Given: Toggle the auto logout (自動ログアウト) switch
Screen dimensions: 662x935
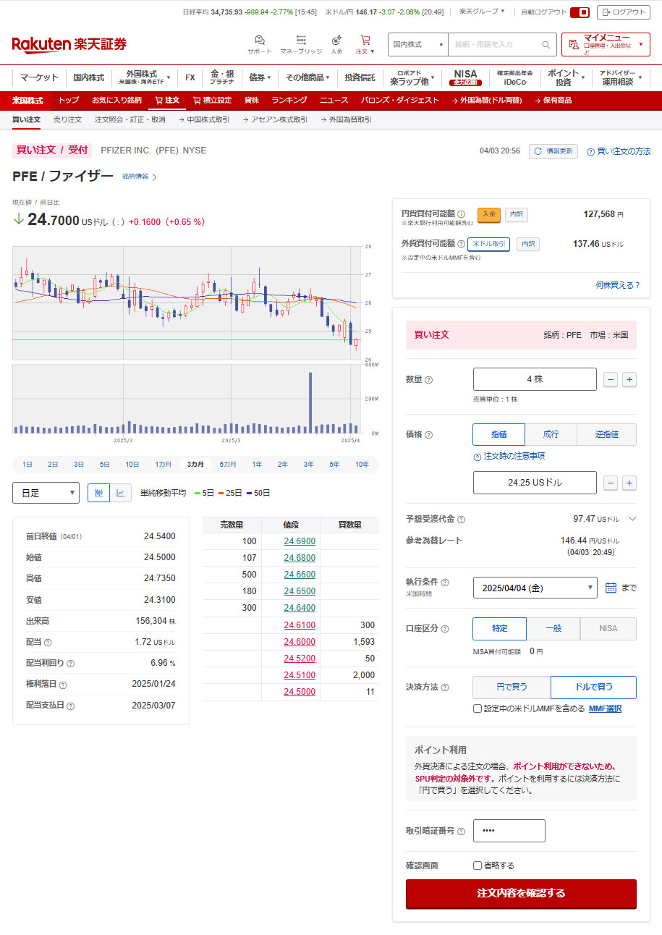Looking at the screenshot, I should pyautogui.click(x=580, y=12).
